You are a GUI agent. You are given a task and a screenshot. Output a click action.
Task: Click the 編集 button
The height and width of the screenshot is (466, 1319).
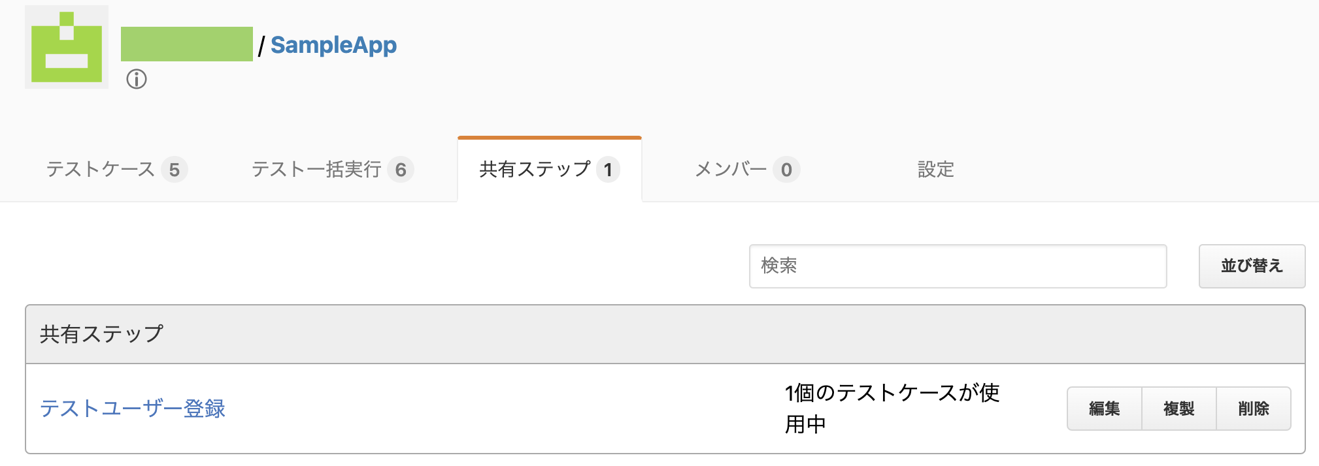[x=1105, y=409]
